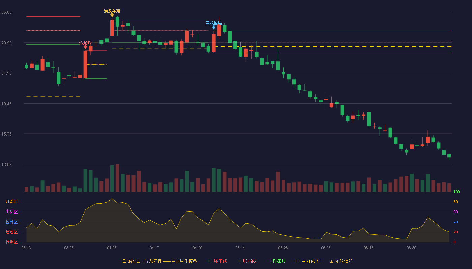Select the red candlestick under 潜龙在渊 marker

[x=112, y=28]
